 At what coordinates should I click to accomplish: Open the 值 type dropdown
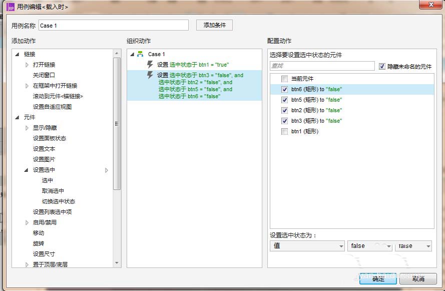click(x=307, y=246)
